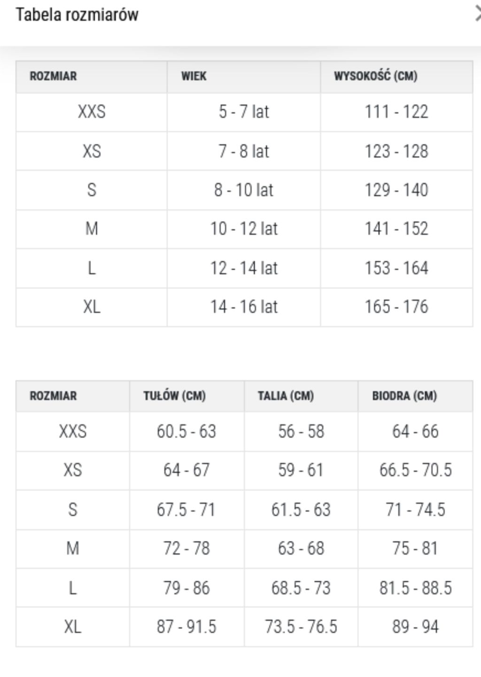Close the Tabela rozmiarów dialog

[478, 15]
